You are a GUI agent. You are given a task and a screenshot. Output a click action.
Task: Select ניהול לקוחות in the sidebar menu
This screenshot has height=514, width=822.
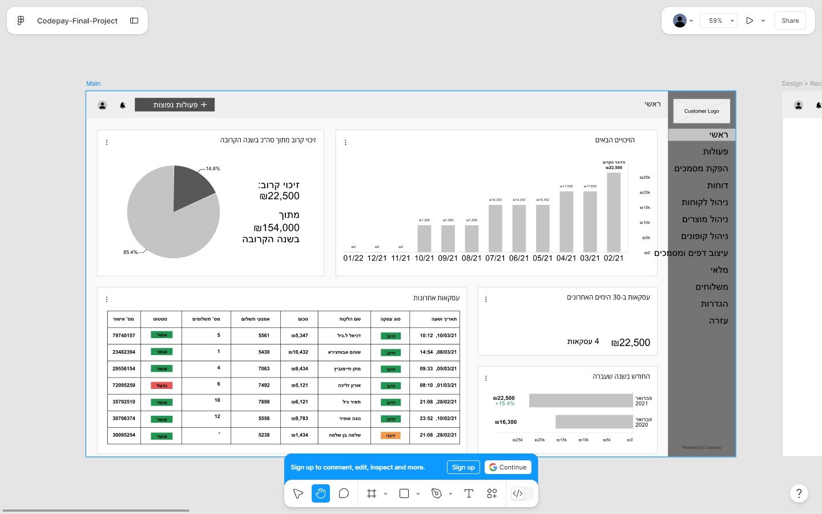point(704,202)
